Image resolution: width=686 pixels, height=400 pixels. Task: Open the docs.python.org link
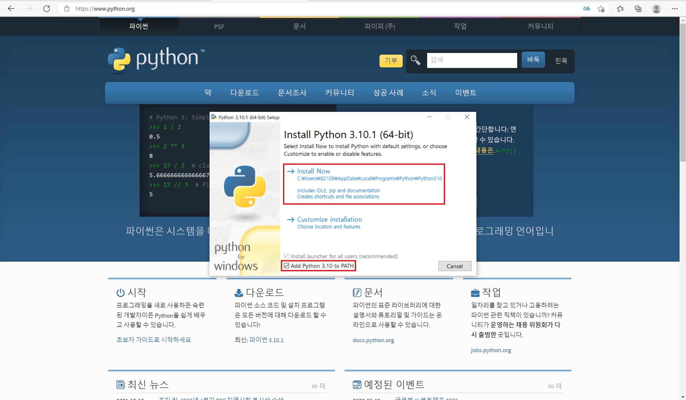pyautogui.click(x=373, y=340)
